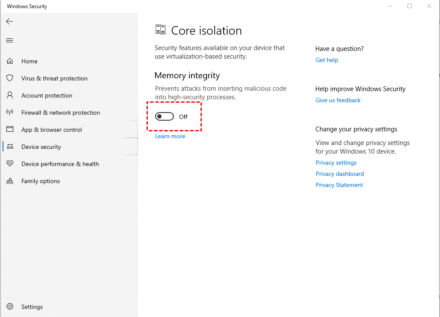This screenshot has width=440, height=317.
Task: Open Device performance & health heart icon
Action: [10, 164]
